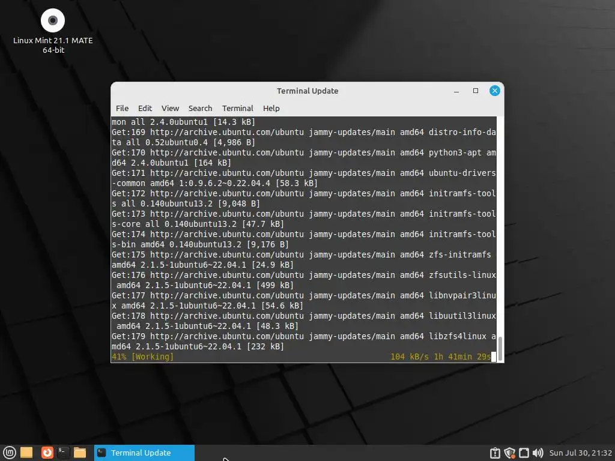Minimize the Terminal Update window
Viewport: 615px width, 461px height.
click(456, 91)
